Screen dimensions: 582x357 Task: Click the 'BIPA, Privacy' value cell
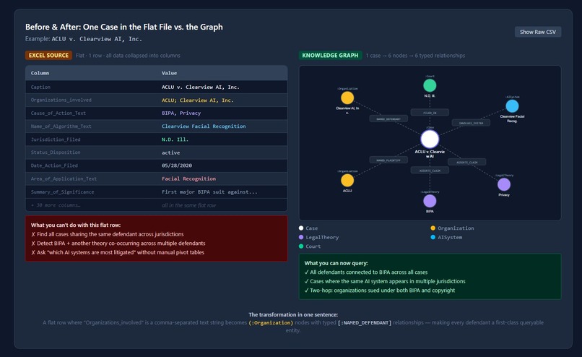(x=181, y=113)
